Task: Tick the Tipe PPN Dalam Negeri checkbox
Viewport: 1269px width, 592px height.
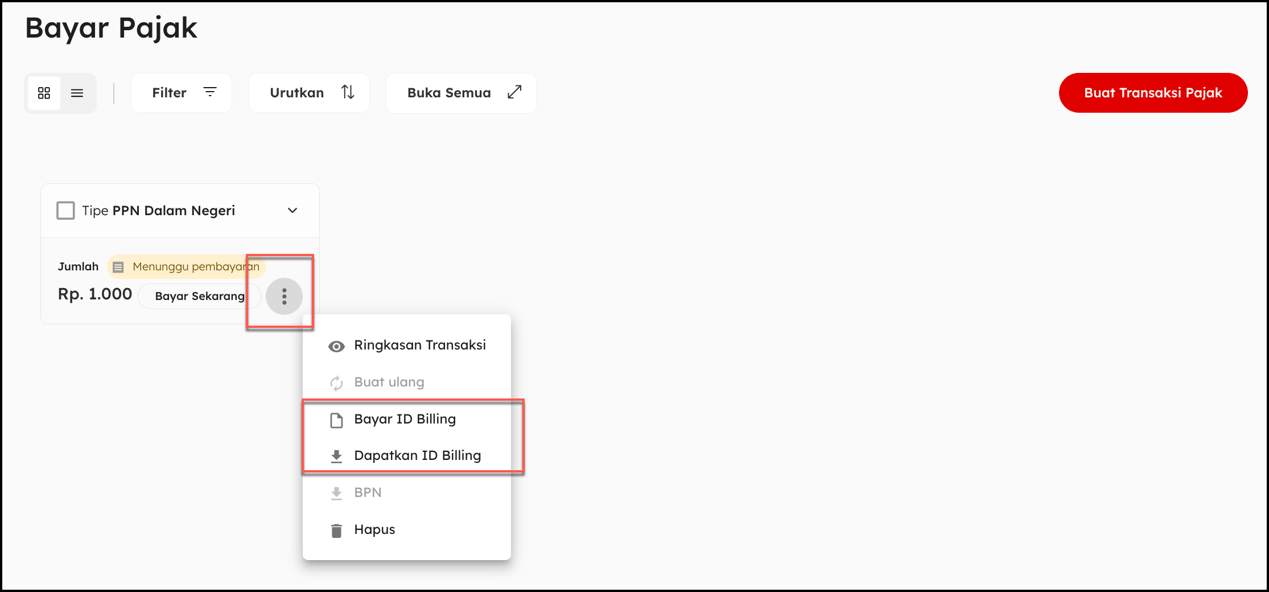Action: tap(66, 211)
